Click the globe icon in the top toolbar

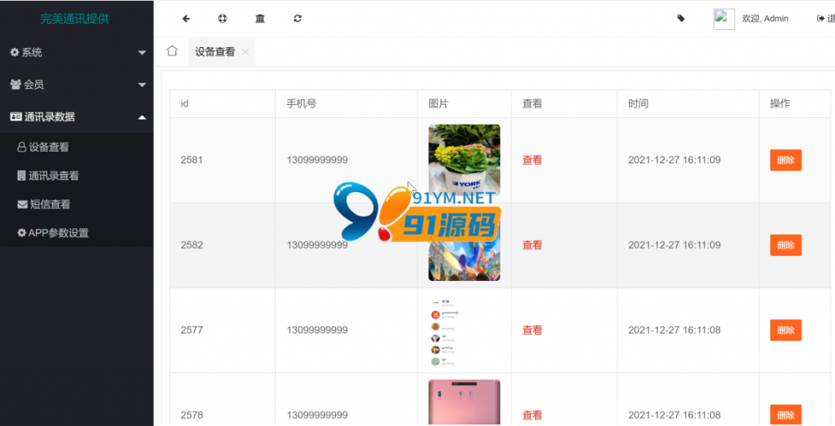coord(223,19)
